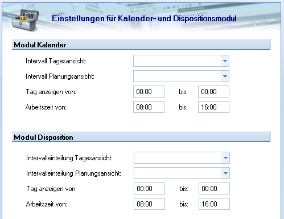Image resolution: width=284 pixels, height=219 pixels.
Task: Click the Kalender Tag anzeigen bis end time field
Action: pos(213,92)
